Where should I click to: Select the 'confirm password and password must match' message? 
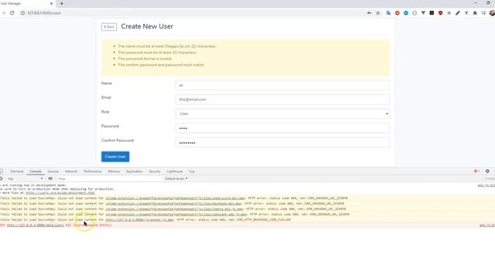click(x=161, y=65)
